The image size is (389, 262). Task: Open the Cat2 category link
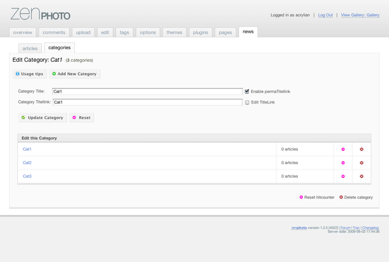click(27, 163)
